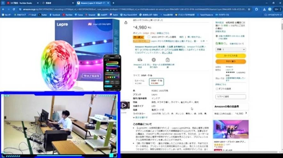Expand the show-more product details link
The width and height of the screenshot is (283, 158).
coord(141,117)
